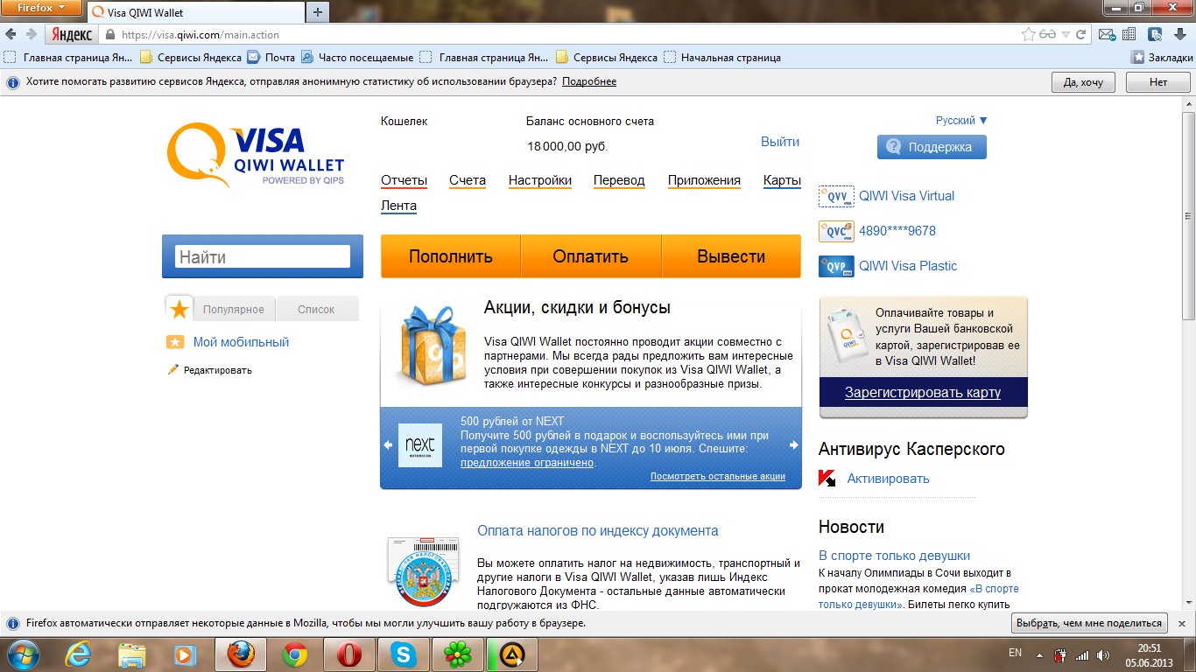Open the address bar history dropdown arrow

point(1066,35)
